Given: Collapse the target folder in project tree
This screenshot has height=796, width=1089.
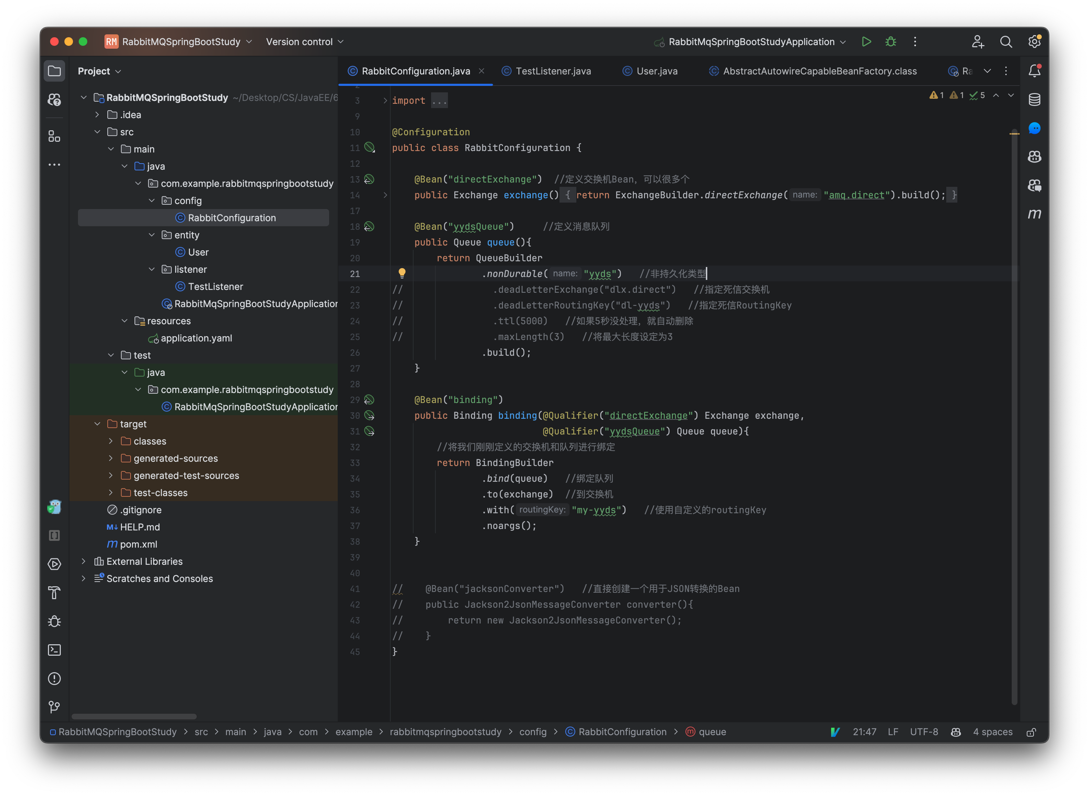Looking at the screenshot, I should pos(97,424).
